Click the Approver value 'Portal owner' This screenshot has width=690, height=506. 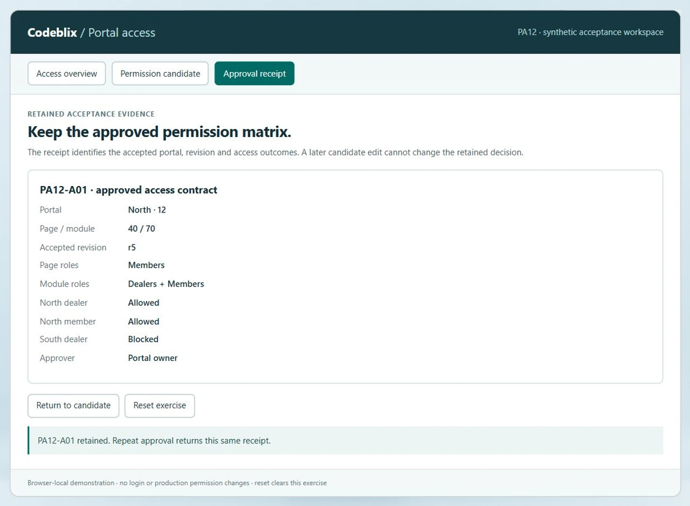[153, 358]
